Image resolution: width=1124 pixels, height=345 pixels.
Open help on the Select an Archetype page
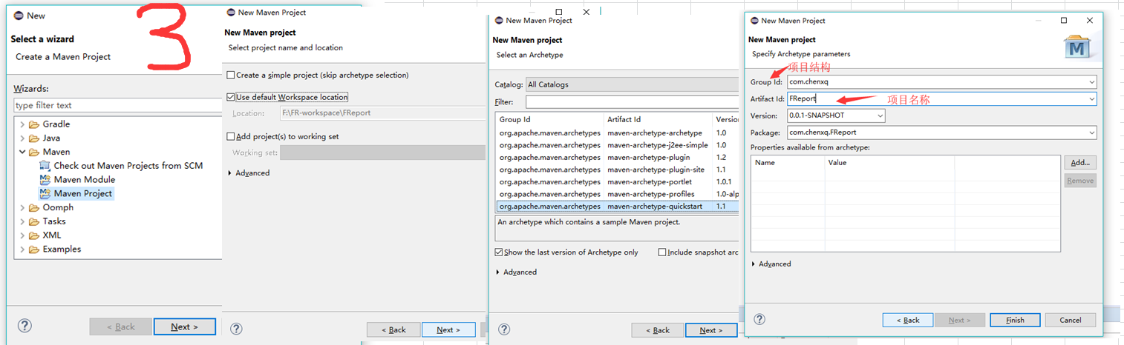click(x=504, y=329)
